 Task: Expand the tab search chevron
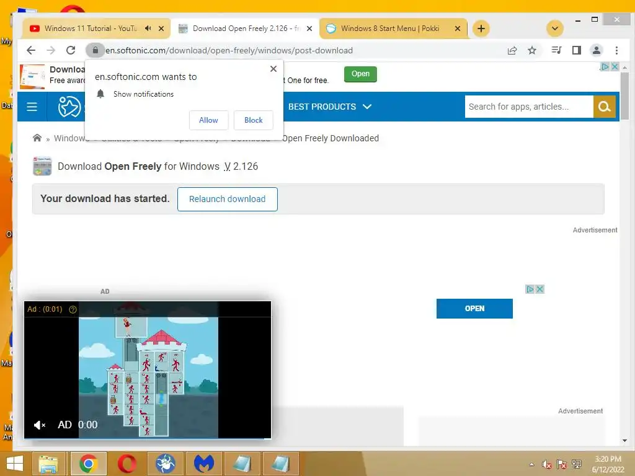point(555,29)
